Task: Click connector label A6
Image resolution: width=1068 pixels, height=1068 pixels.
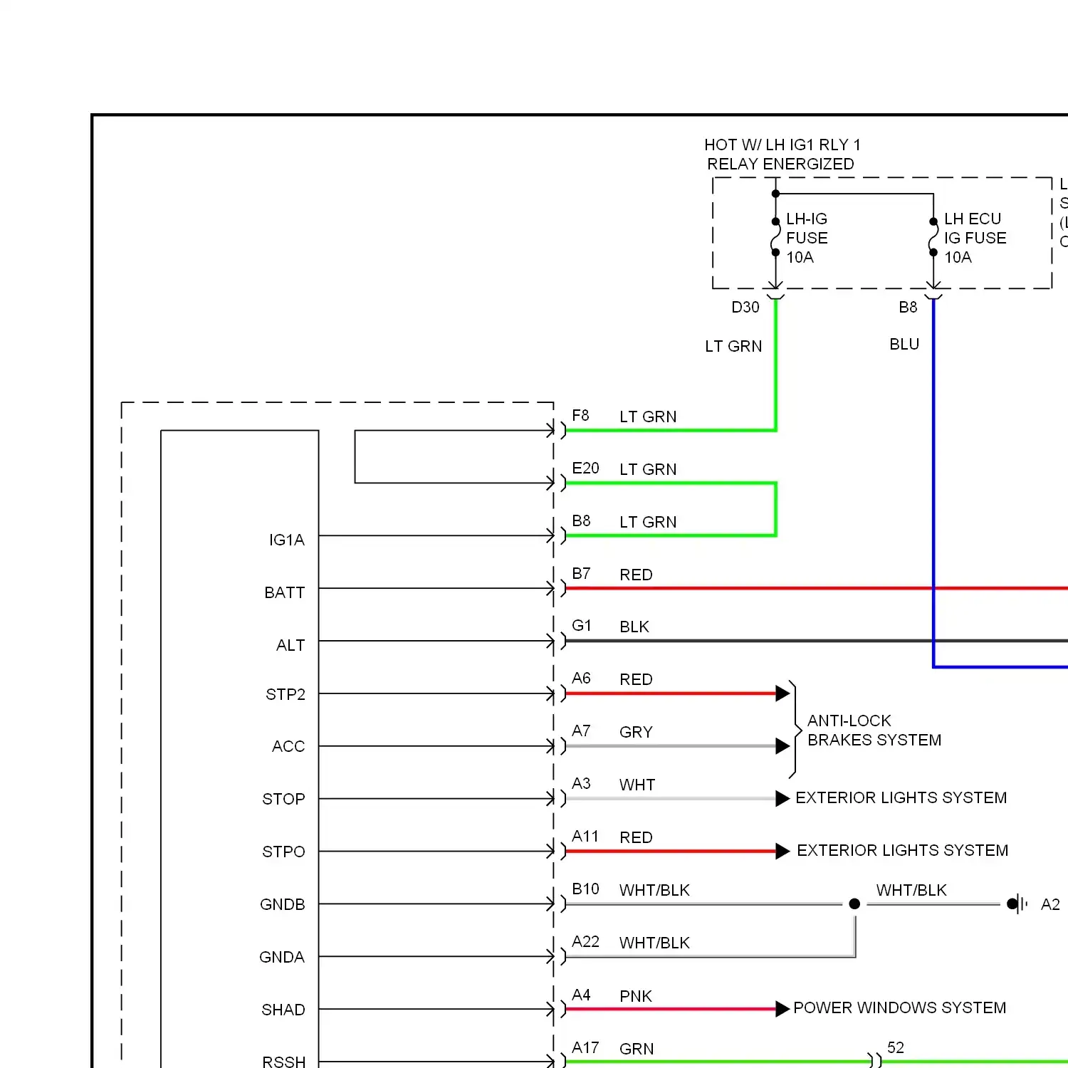Action: pyautogui.click(x=581, y=678)
